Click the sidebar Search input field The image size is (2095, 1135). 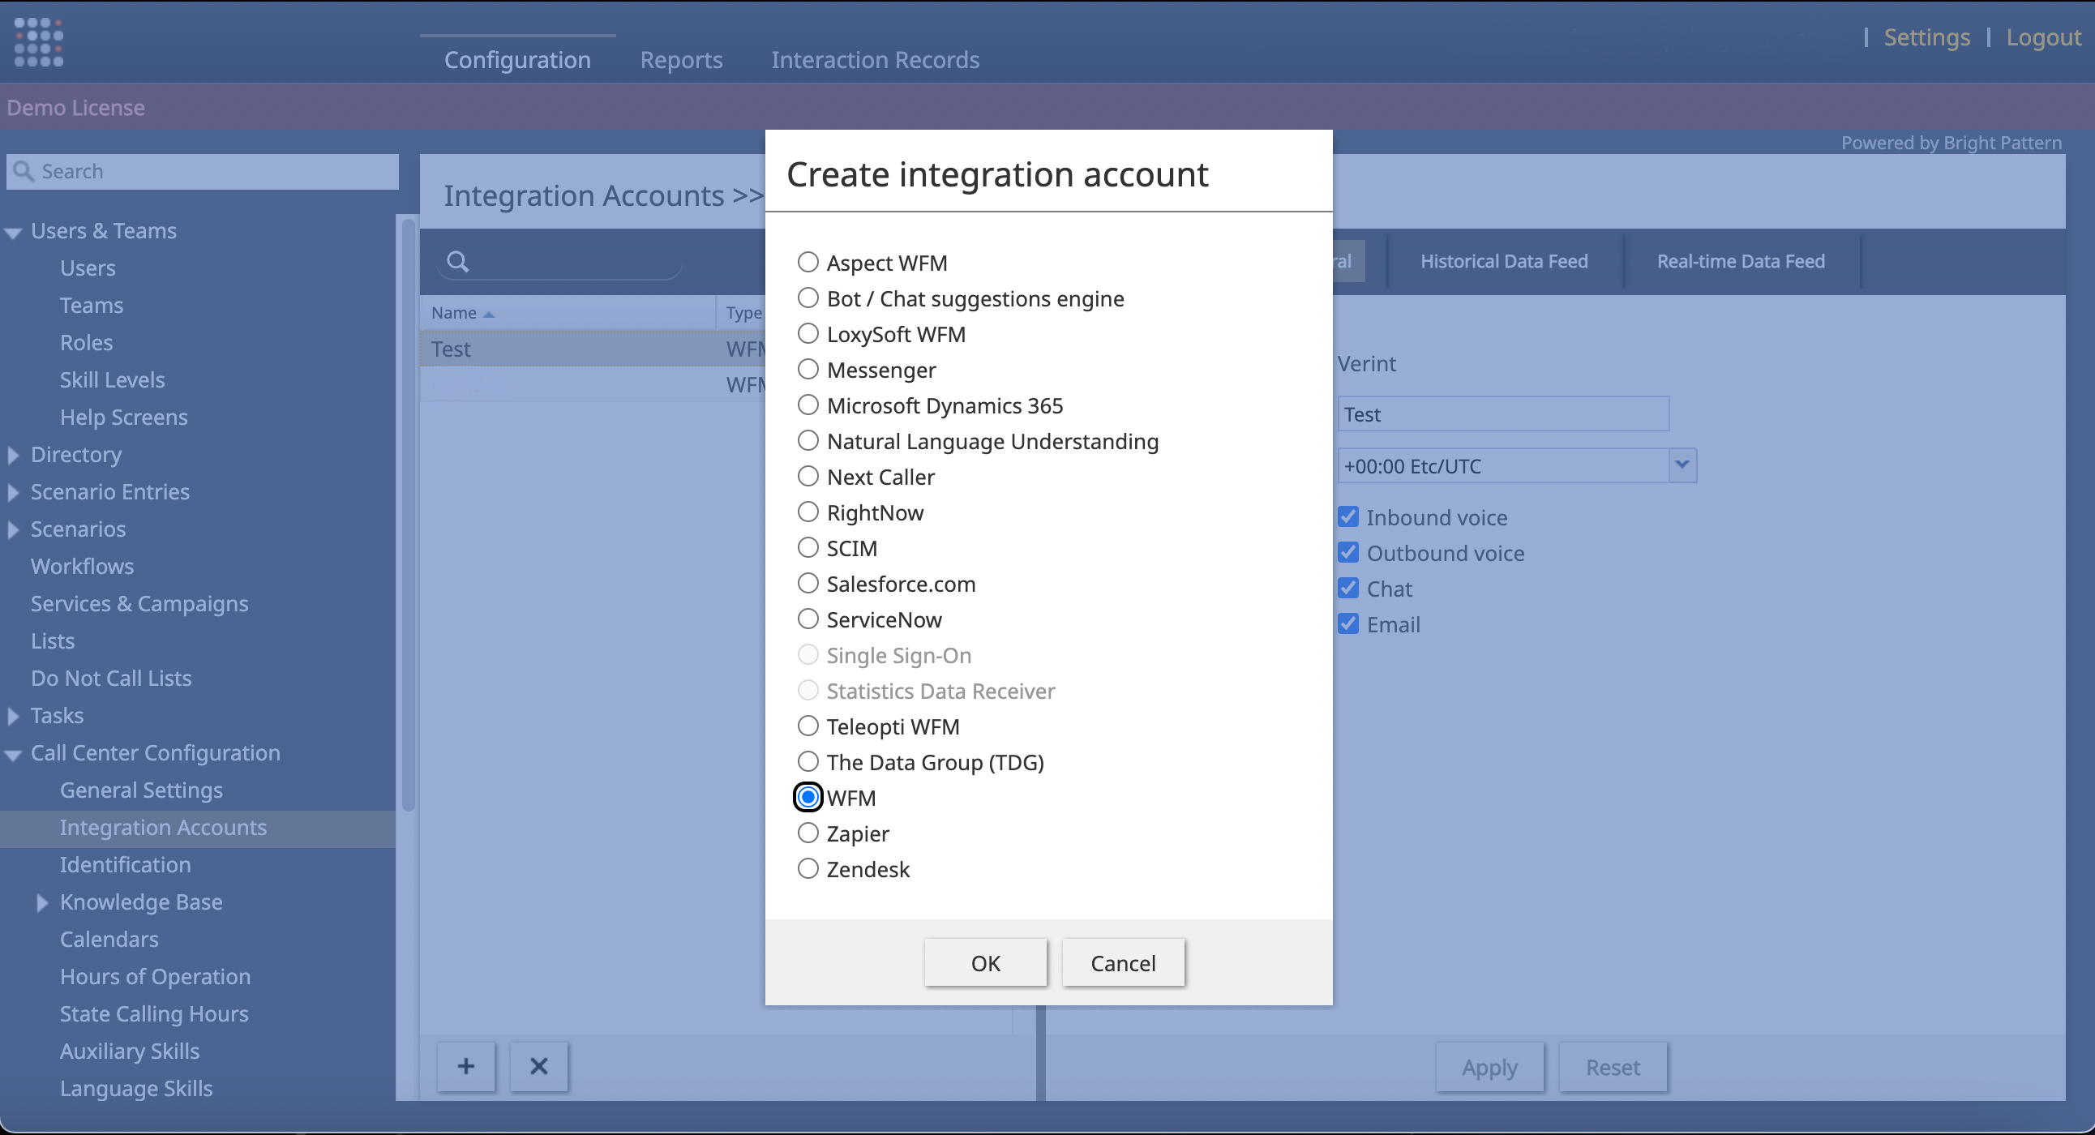203,172
